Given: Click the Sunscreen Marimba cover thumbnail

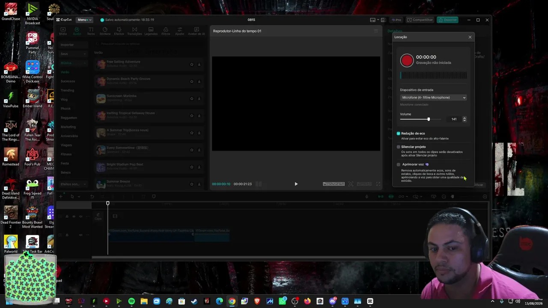Looking at the screenshot, I should (x=101, y=98).
